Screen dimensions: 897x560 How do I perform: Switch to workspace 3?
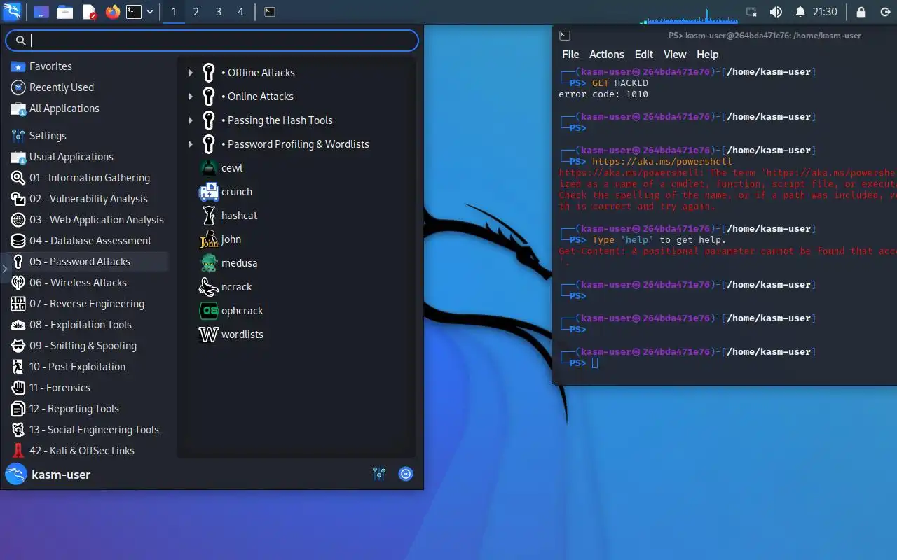[x=219, y=12]
